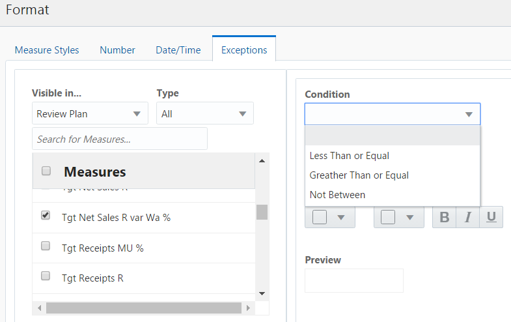The image size is (511, 322).
Task: Switch to the Measure Styles tab
Action: 47,50
